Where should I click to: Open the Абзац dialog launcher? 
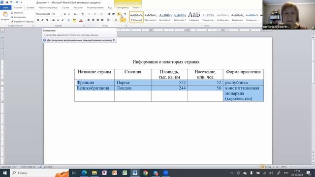(x=126, y=26)
